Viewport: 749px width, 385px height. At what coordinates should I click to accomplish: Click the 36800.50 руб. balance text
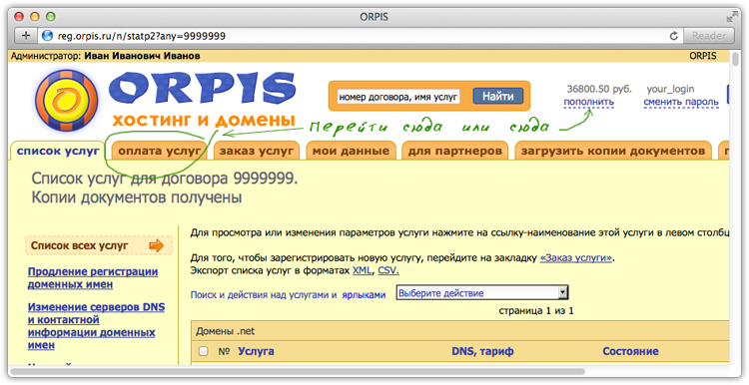(599, 89)
